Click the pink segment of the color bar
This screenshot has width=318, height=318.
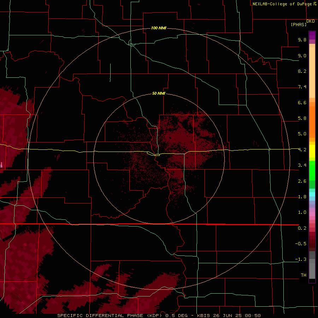point(312,214)
